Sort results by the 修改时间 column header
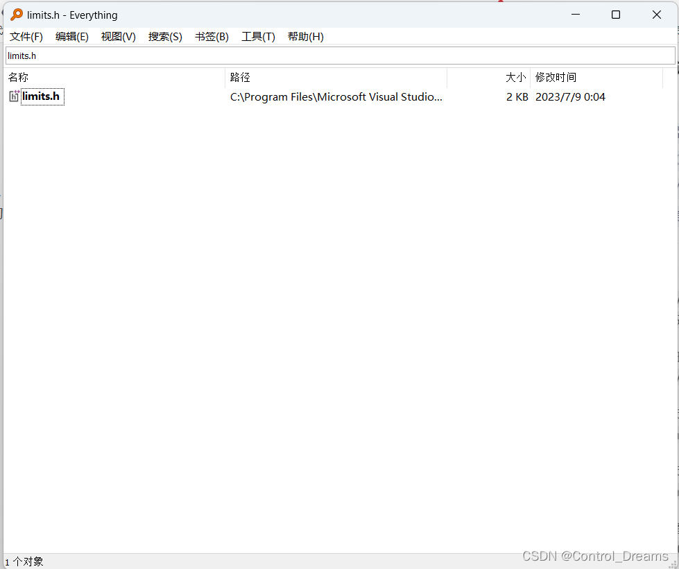679x569 pixels. pyautogui.click(x=596, y=78)
